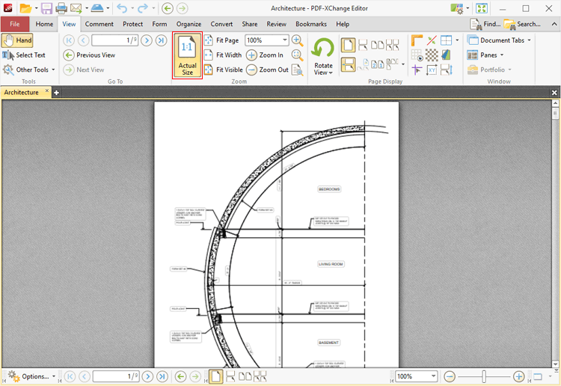The height and width of the screenshot is (386, 561).
Task: Toggle single page layout in ribbon
Action: 349,45
